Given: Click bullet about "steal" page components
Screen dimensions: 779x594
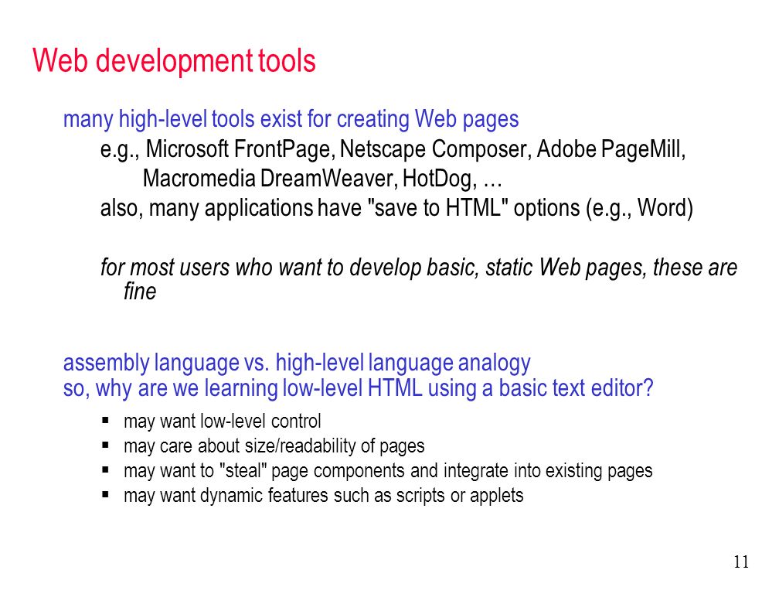Looking at the screenshot, I should [387, 471].
